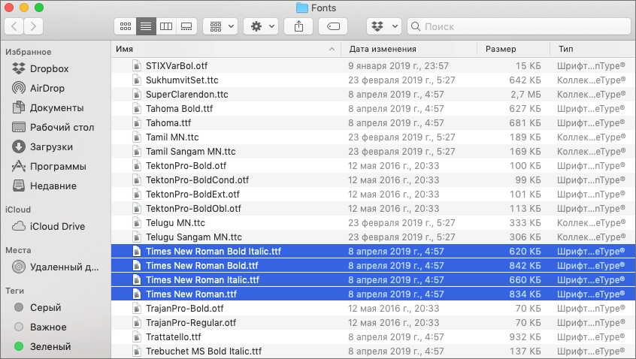Open the gear action menu
The height and width of the screenshot is (359, 636).
(x=261, y=26)
